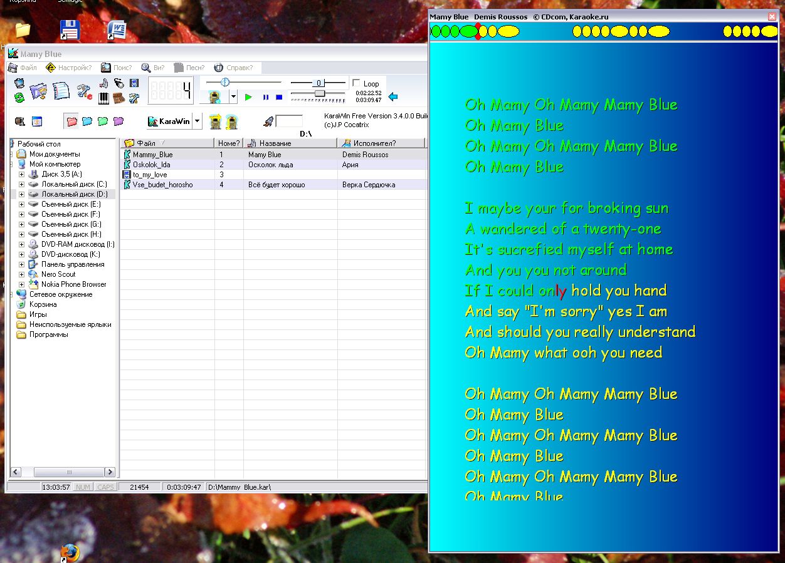The height and width of the screenshot is (563, 785).
Task: Click the lyrics document page icon
Action: (x=61, y=91)
